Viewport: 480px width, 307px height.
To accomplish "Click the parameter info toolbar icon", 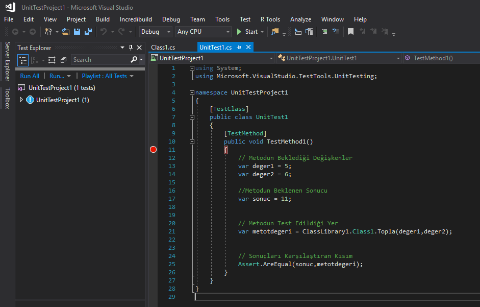I will click(309, 32).
